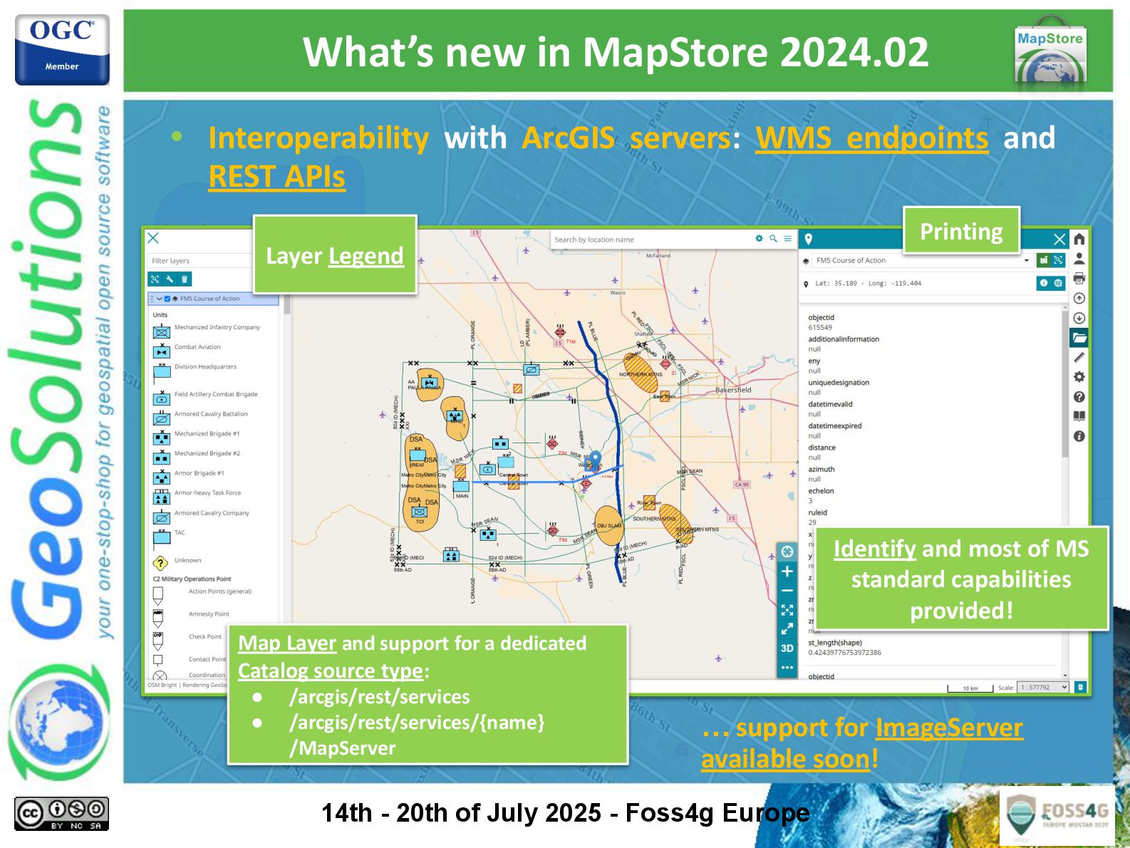The height and width of the screenshot is (848, 1130).
Task: Open the About info icon in sidebar
Action: [x=1079, y=436]
